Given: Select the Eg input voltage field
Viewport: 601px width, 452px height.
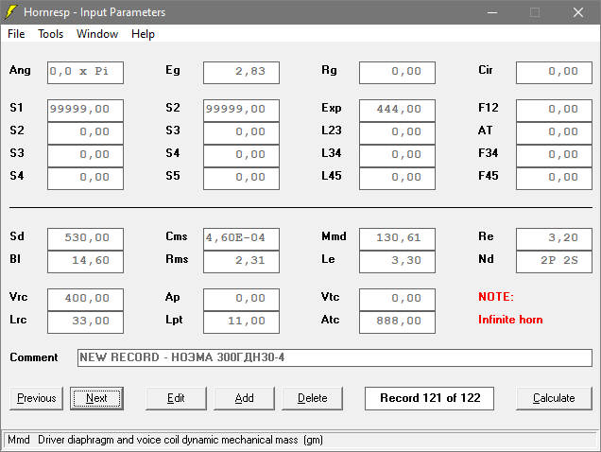Looking at the screenshot, I should [x=241, y=72].
